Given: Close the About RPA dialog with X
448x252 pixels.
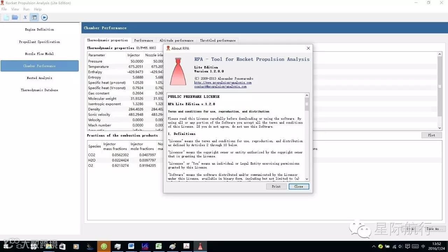Looking at the screenshot, I should click(x=308, y=48).
